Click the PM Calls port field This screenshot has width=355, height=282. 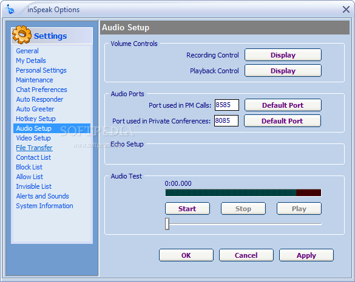226,105
